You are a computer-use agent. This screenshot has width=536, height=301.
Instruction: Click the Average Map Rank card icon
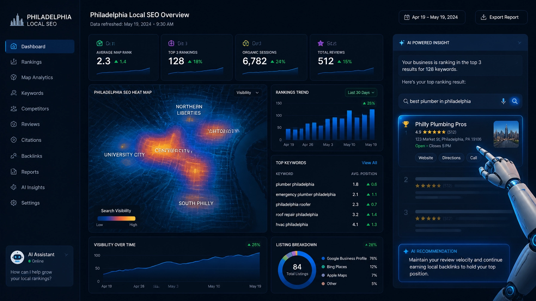(x=100, y=43)
